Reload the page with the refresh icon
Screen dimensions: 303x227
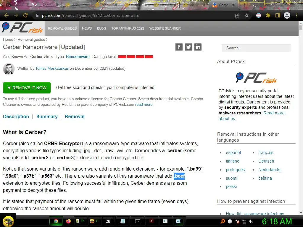[x=25, y=15]
